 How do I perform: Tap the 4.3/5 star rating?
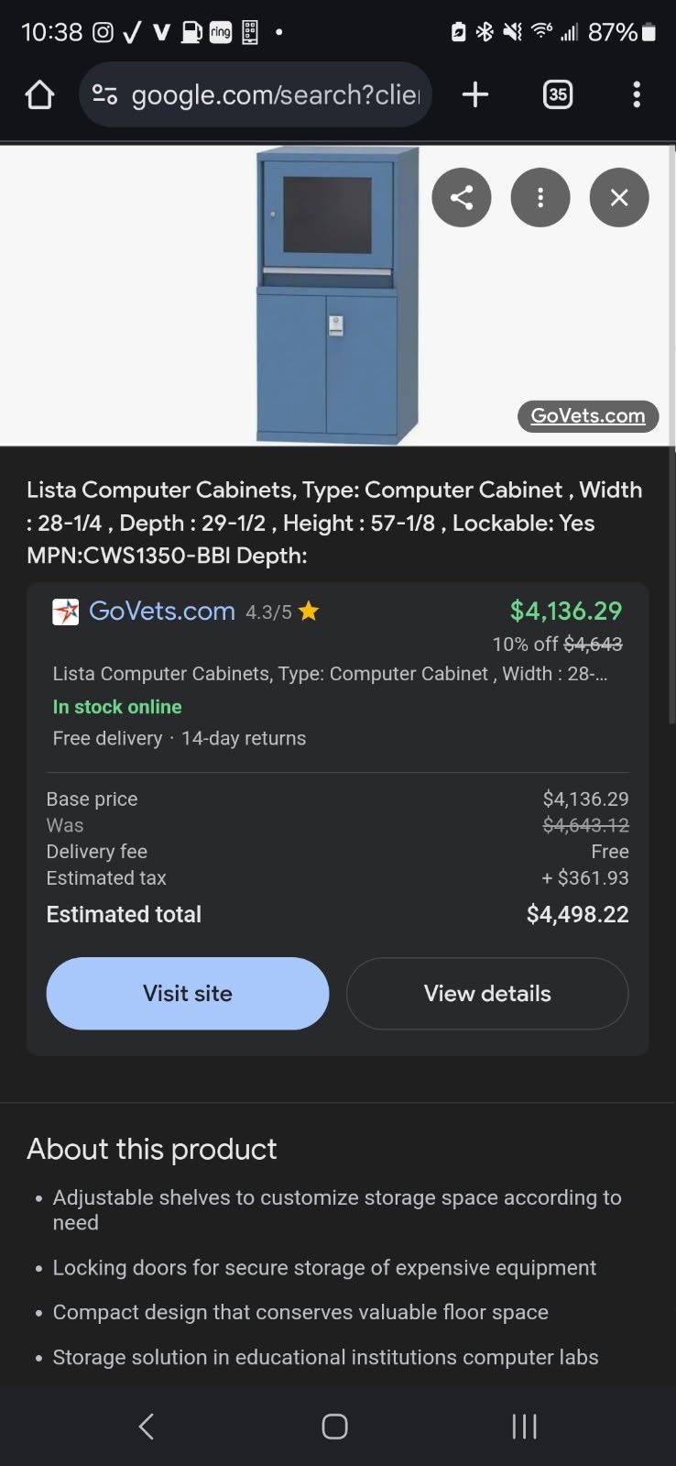[282, 612]
